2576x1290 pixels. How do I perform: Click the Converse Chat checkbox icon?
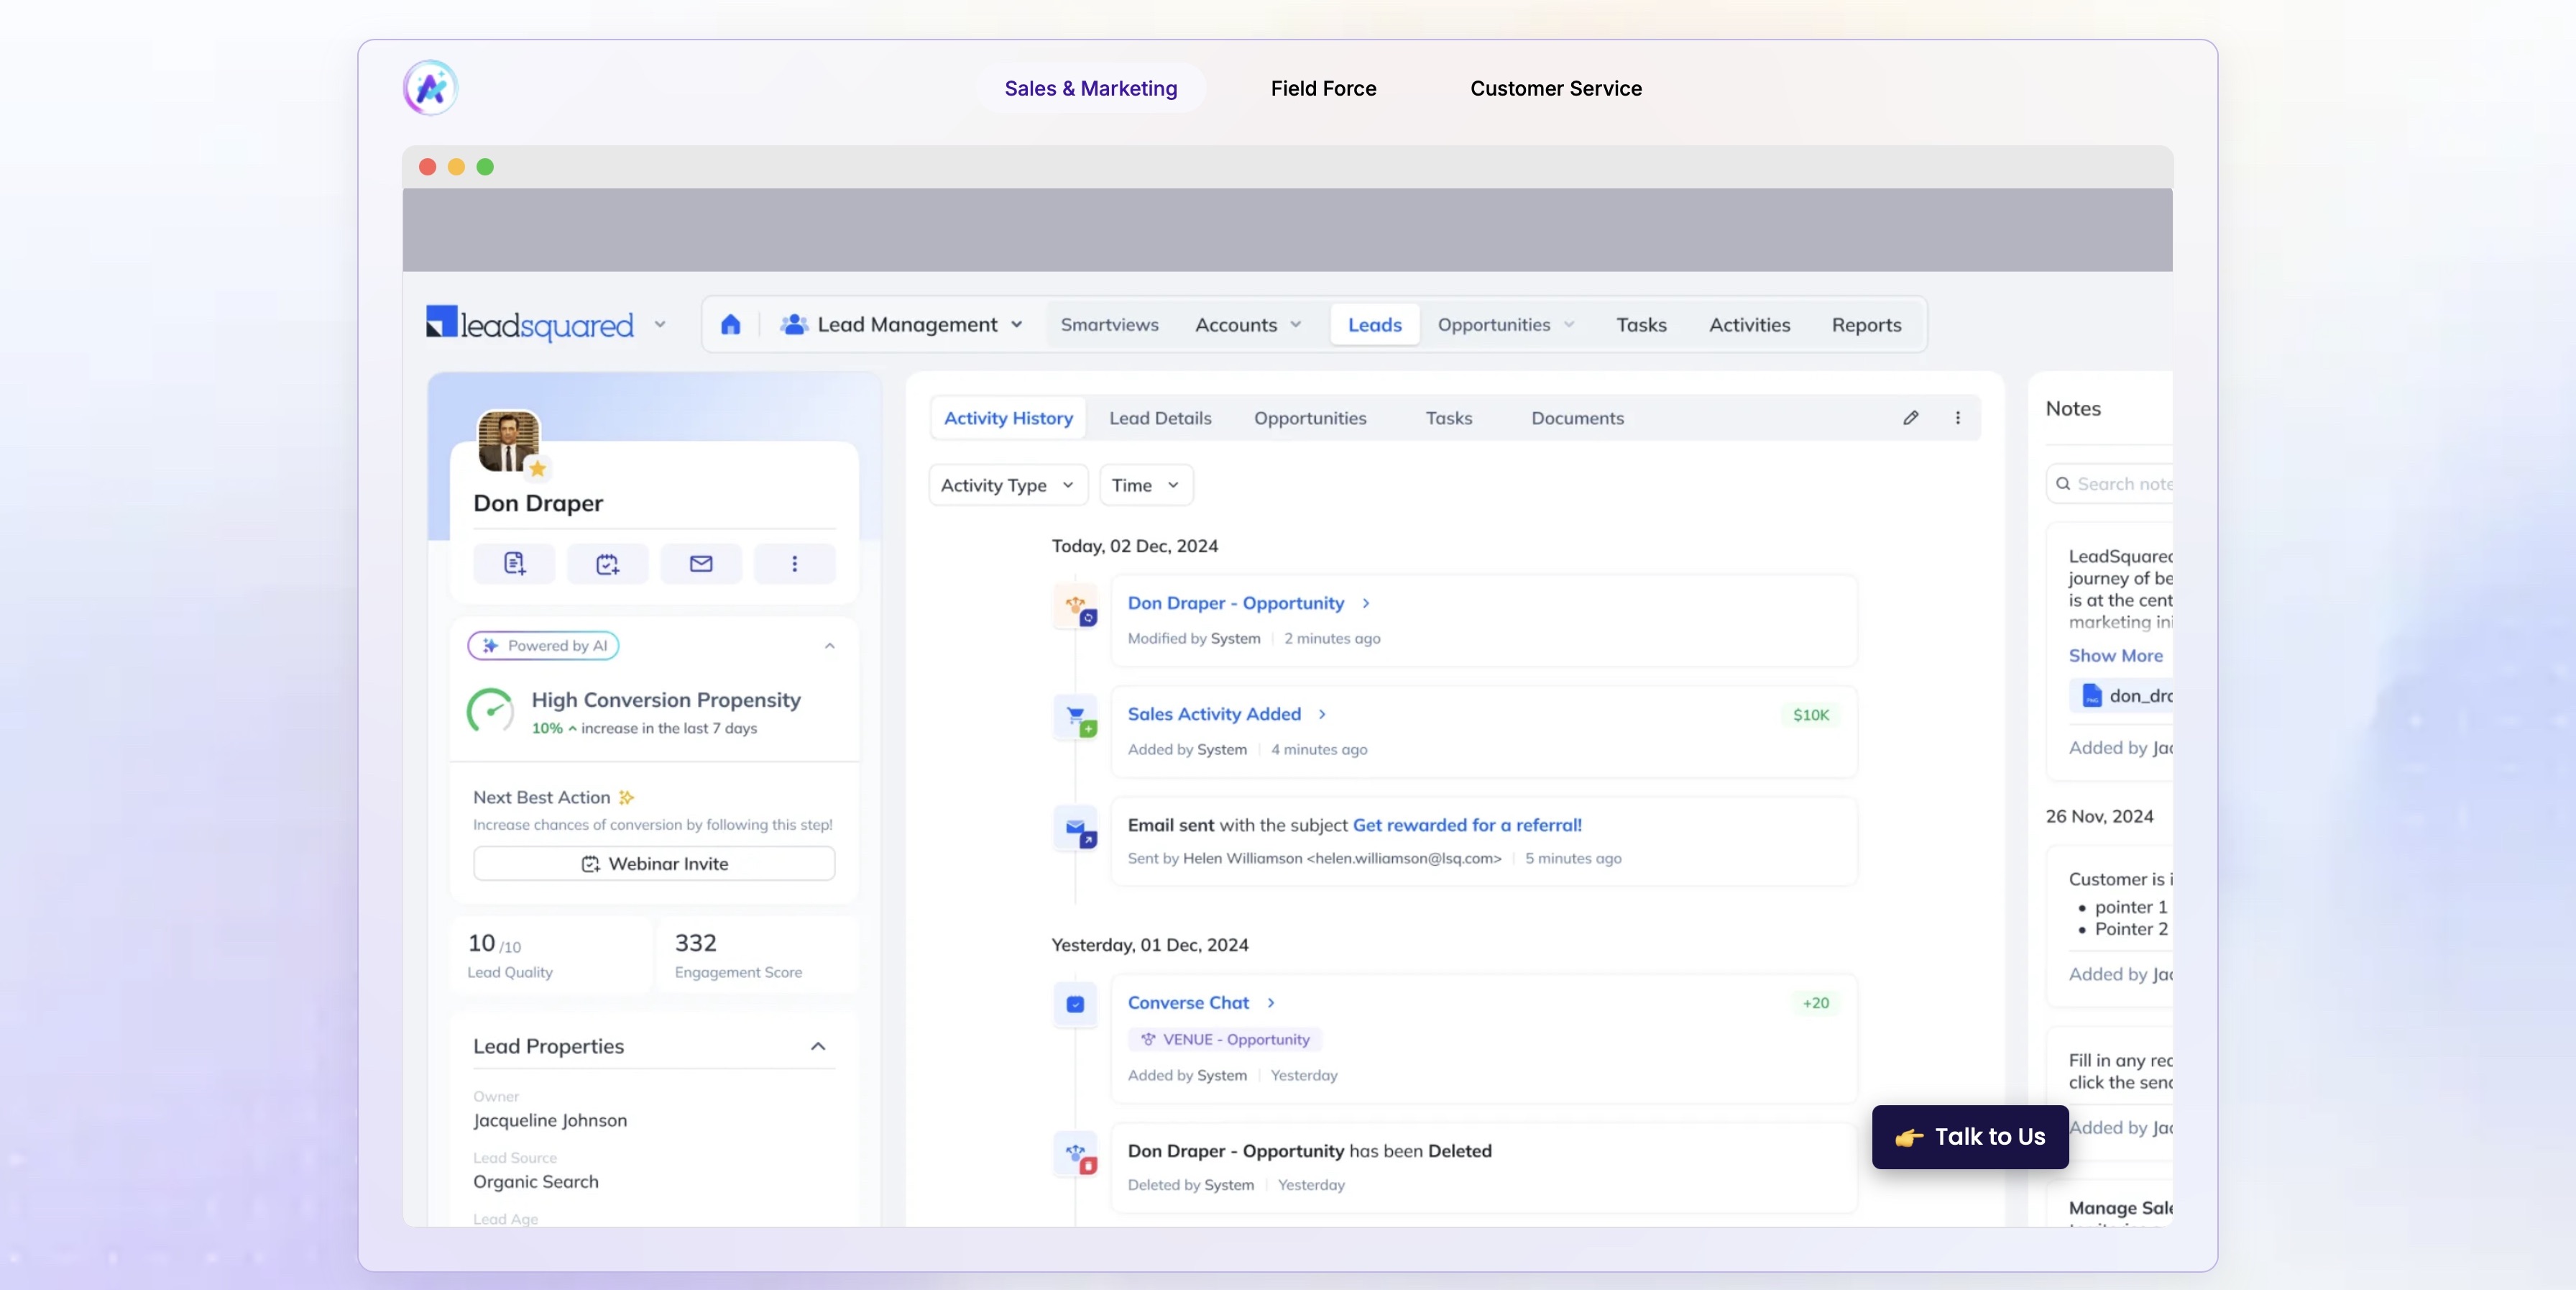coord(1075,1004)
